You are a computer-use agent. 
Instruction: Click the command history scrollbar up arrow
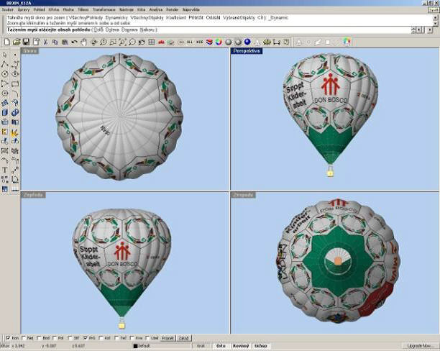pyautogui.click(x=436, y=17)
